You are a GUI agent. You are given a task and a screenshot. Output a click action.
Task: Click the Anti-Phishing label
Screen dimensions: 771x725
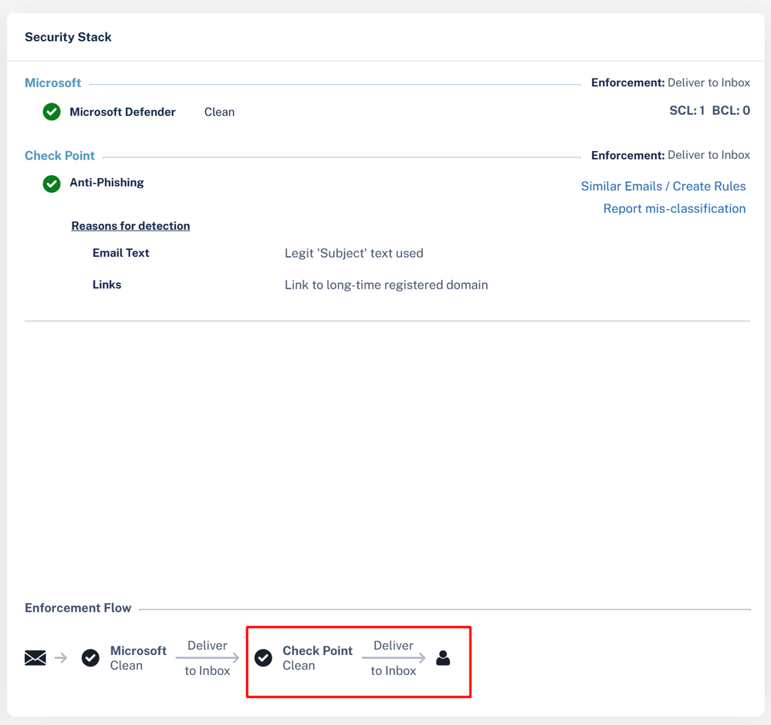[x=107, y=183]
